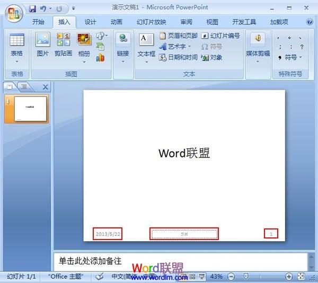The height and width of the screenshot is (283, 318).
Task: Insert the 。 full stop symbol
Action: [289, 38]
